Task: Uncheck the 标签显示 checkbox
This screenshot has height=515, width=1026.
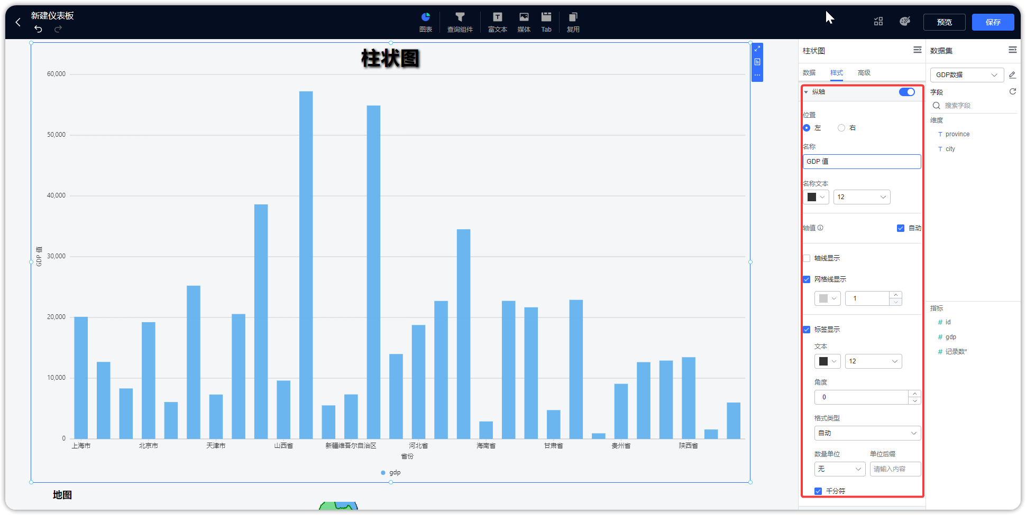Action: 807,330
